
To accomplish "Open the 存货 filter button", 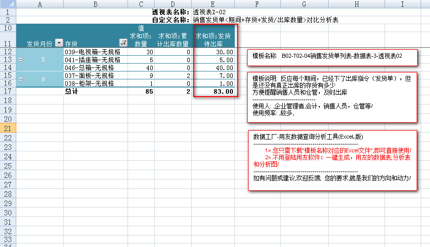I will pyautogui.click(x=124, y=43).
